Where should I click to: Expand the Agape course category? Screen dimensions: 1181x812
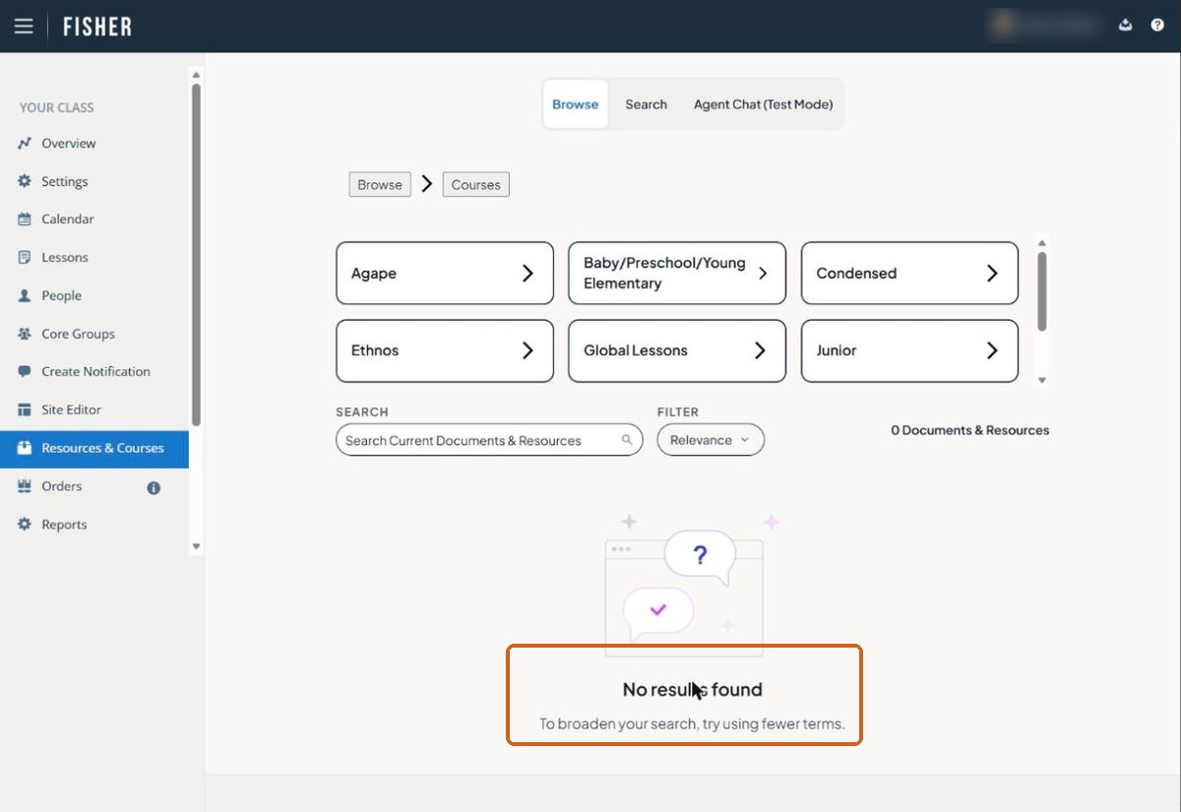[x=445, y=274]
